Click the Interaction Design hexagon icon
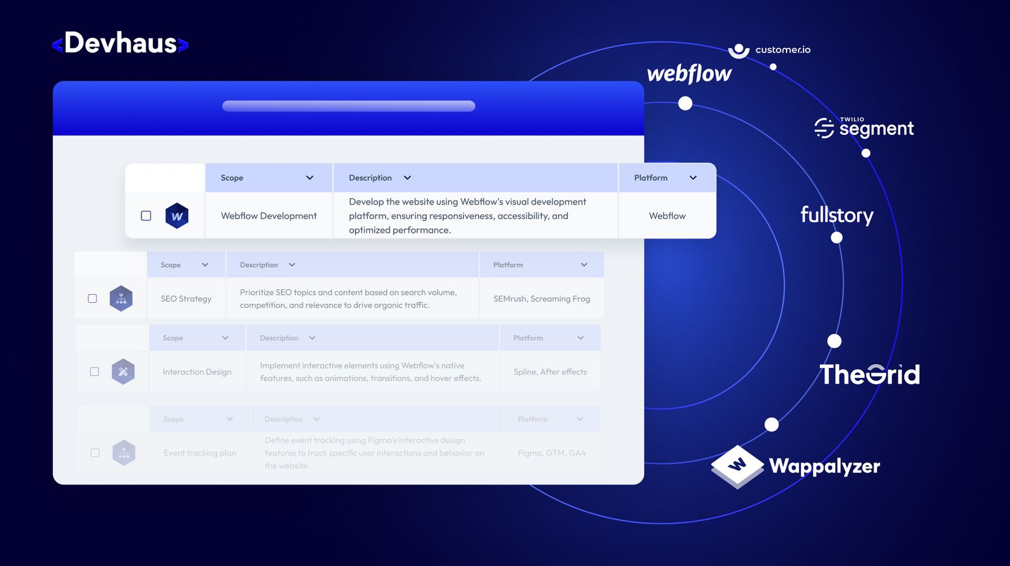Screen dimensions: 1010x566 [123, 372]
